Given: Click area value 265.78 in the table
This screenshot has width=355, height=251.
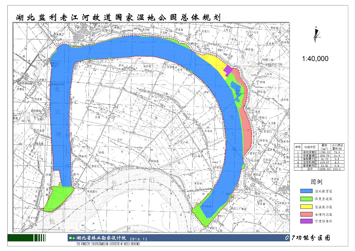Looking at the screenshot, I should pyautogui.click(x=324, y=156).
